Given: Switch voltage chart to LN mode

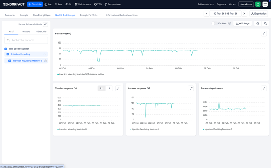Looking at the screenshot, I should (x=109, y=89).
